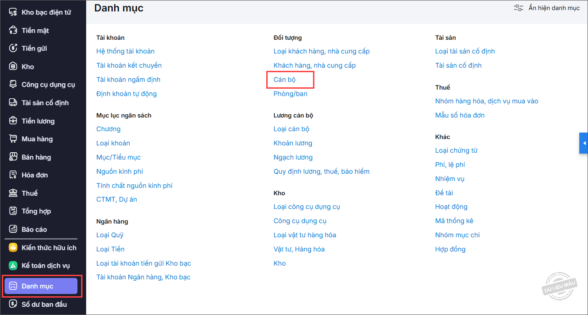
Task: Open the Cán bộ category link
Action: click(x=285, y=80)
